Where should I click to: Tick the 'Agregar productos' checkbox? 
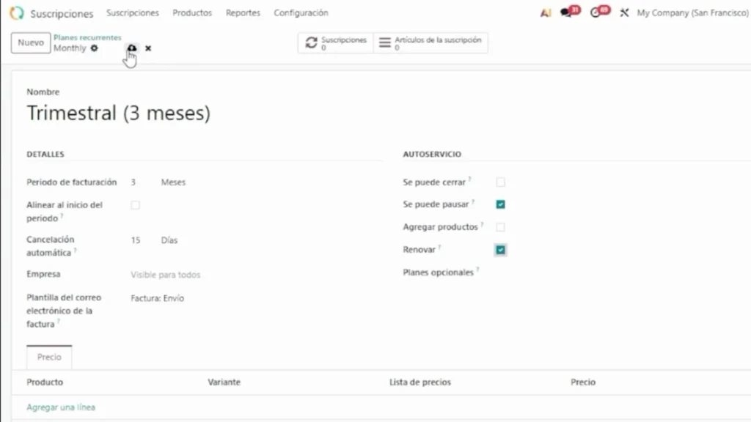click(500, 227)
